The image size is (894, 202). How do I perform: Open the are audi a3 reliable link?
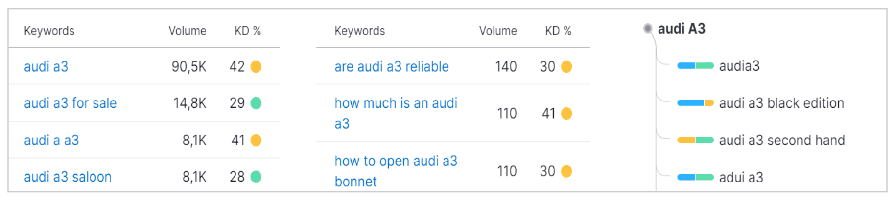(391, 66)
